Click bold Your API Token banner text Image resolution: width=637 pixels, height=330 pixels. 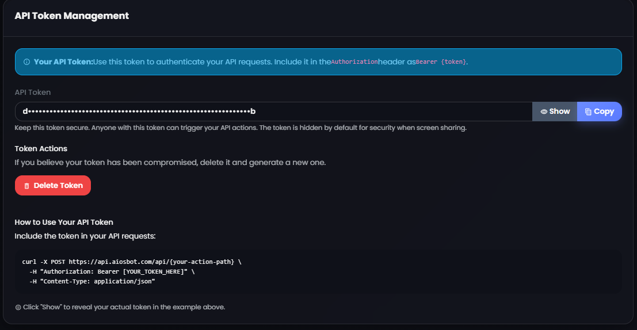coord(63,62)
